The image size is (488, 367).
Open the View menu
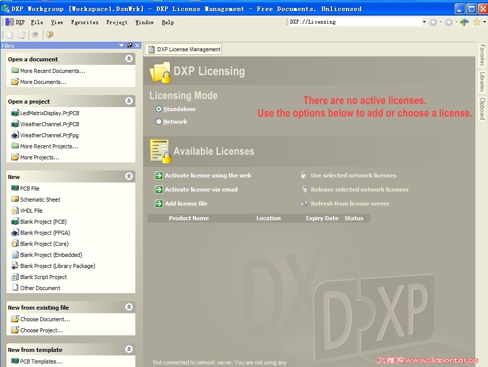[x=57, y=22]
